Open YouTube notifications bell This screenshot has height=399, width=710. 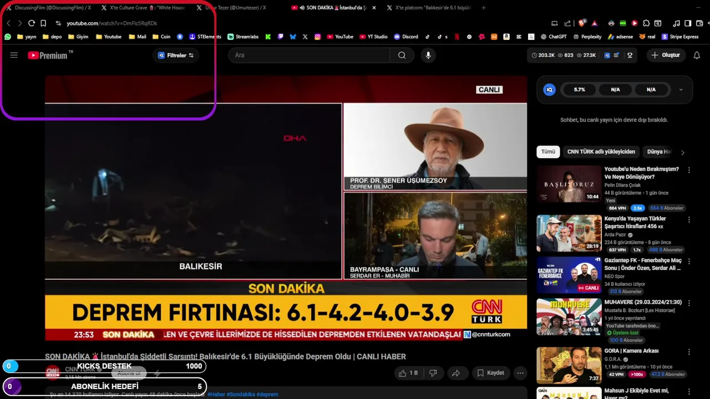click(x=697, y=55)
